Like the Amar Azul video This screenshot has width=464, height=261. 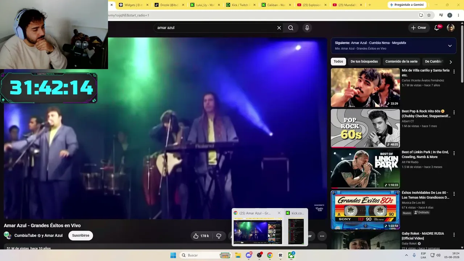click(x=201, y=236)
